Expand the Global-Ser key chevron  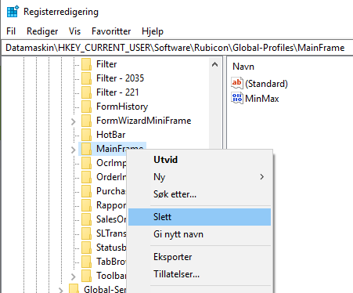point(61,290)
